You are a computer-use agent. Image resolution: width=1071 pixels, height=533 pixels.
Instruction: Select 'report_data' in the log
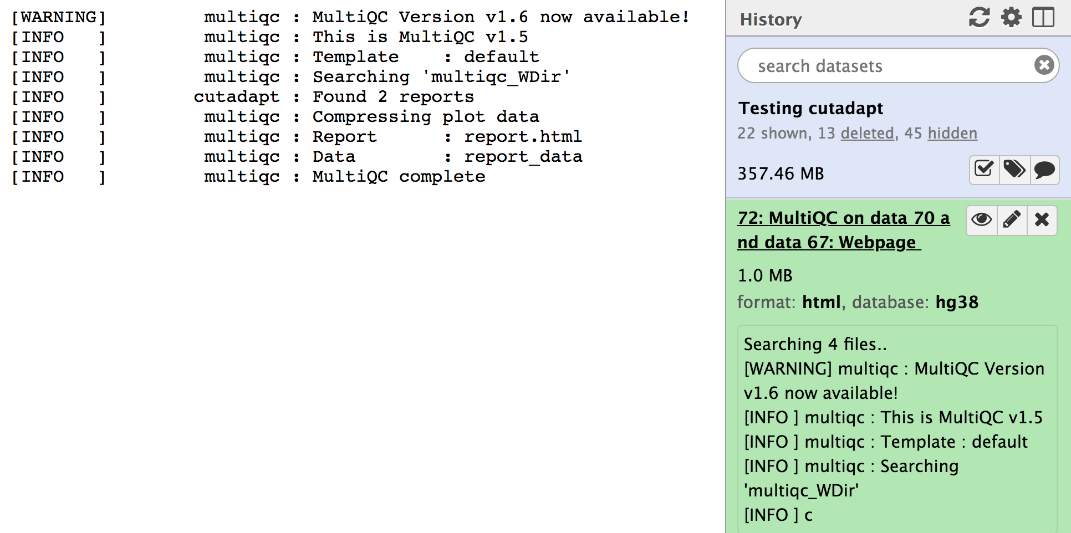click(523, 157)
